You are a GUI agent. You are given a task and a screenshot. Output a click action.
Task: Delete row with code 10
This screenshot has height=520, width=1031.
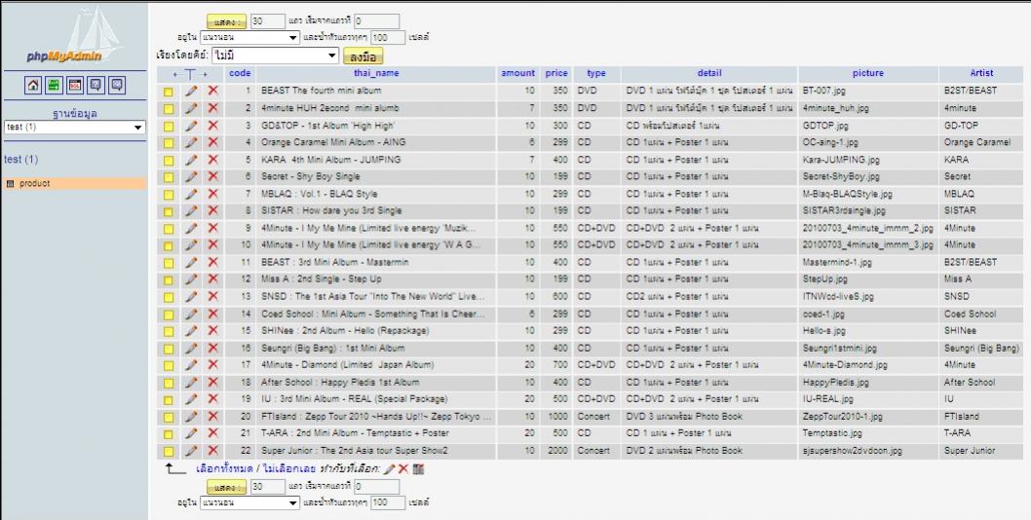point(213,244)
